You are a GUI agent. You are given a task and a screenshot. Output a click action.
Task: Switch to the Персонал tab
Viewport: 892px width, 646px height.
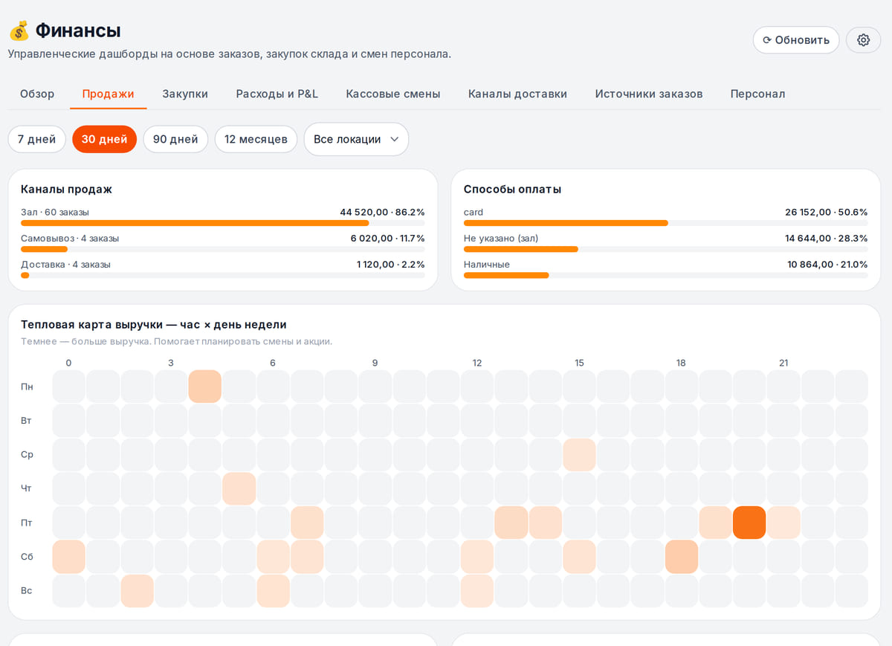[757, 94]
